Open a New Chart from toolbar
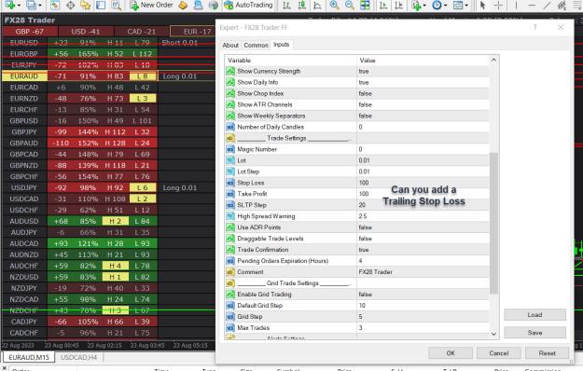Image resolution: width=583 pixels, height=371 pixels. pyautogui.click(x=9, y=5)
